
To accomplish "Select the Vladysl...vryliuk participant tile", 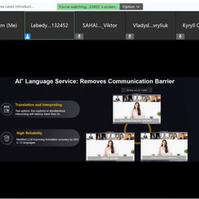I will click(150, 25).
